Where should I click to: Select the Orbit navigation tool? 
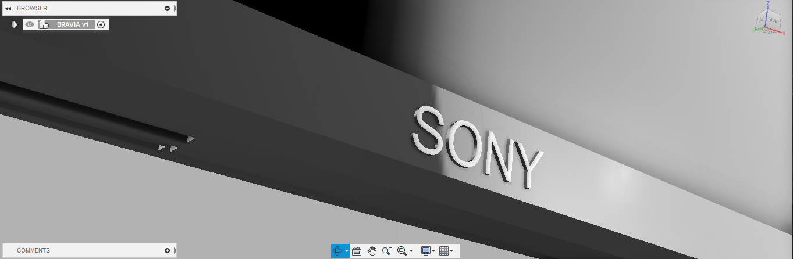338,251
